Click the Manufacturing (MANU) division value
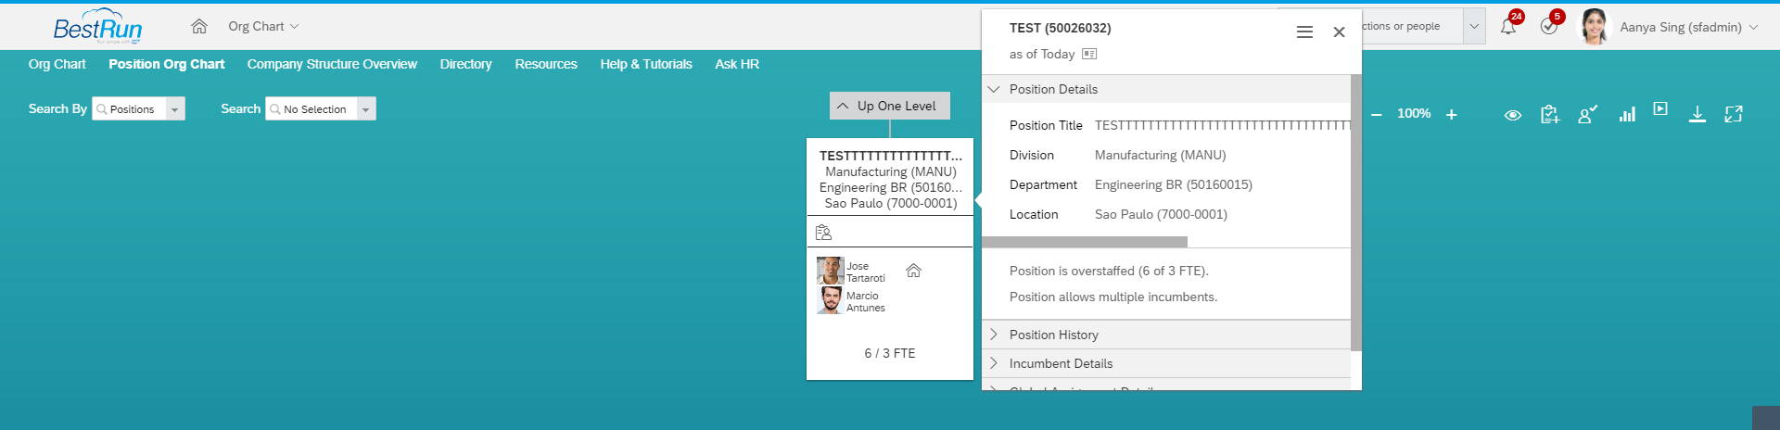Viewport: 1780px width, 430px height. point(1161,155)
